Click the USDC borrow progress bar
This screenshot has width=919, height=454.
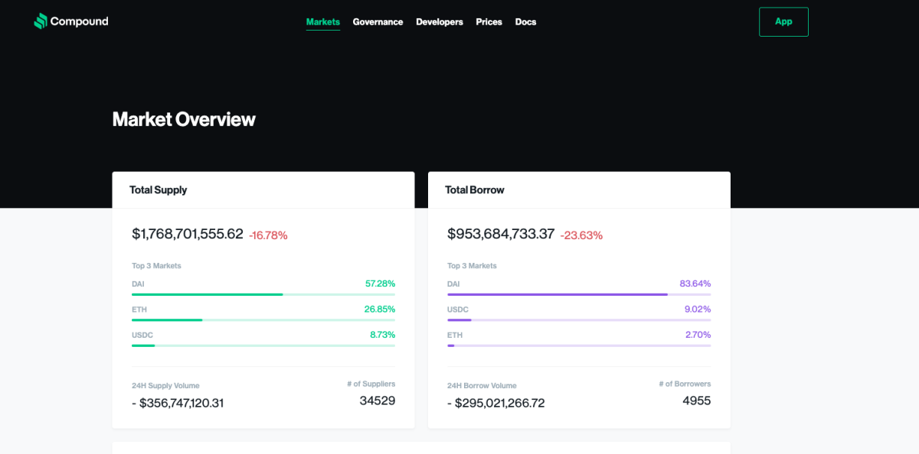(578, 320)
